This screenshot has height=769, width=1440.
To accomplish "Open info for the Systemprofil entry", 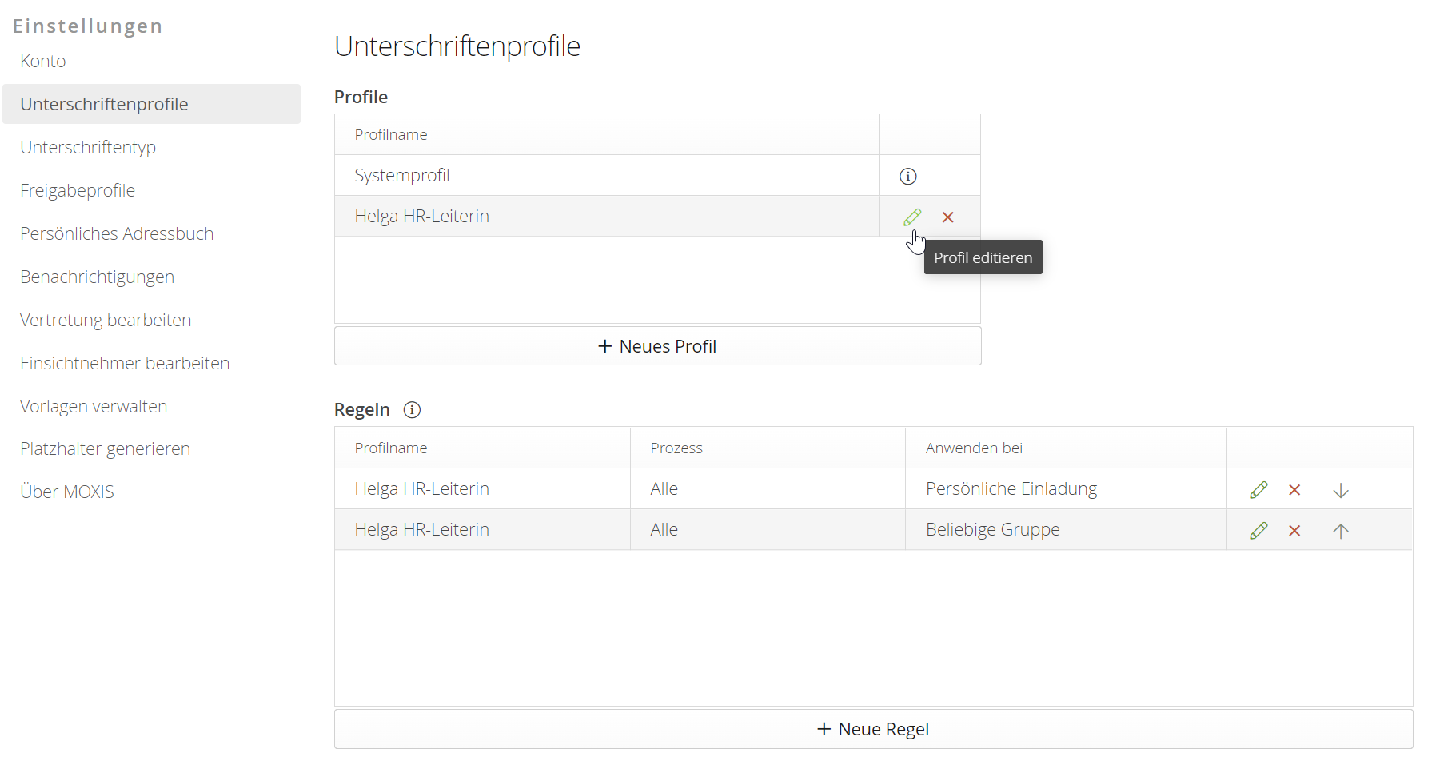I will tap(908, 175).
